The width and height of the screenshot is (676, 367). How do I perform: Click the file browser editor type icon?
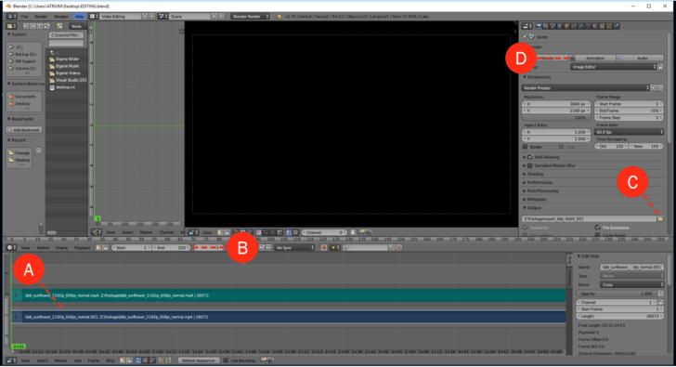tap(10, 26)
